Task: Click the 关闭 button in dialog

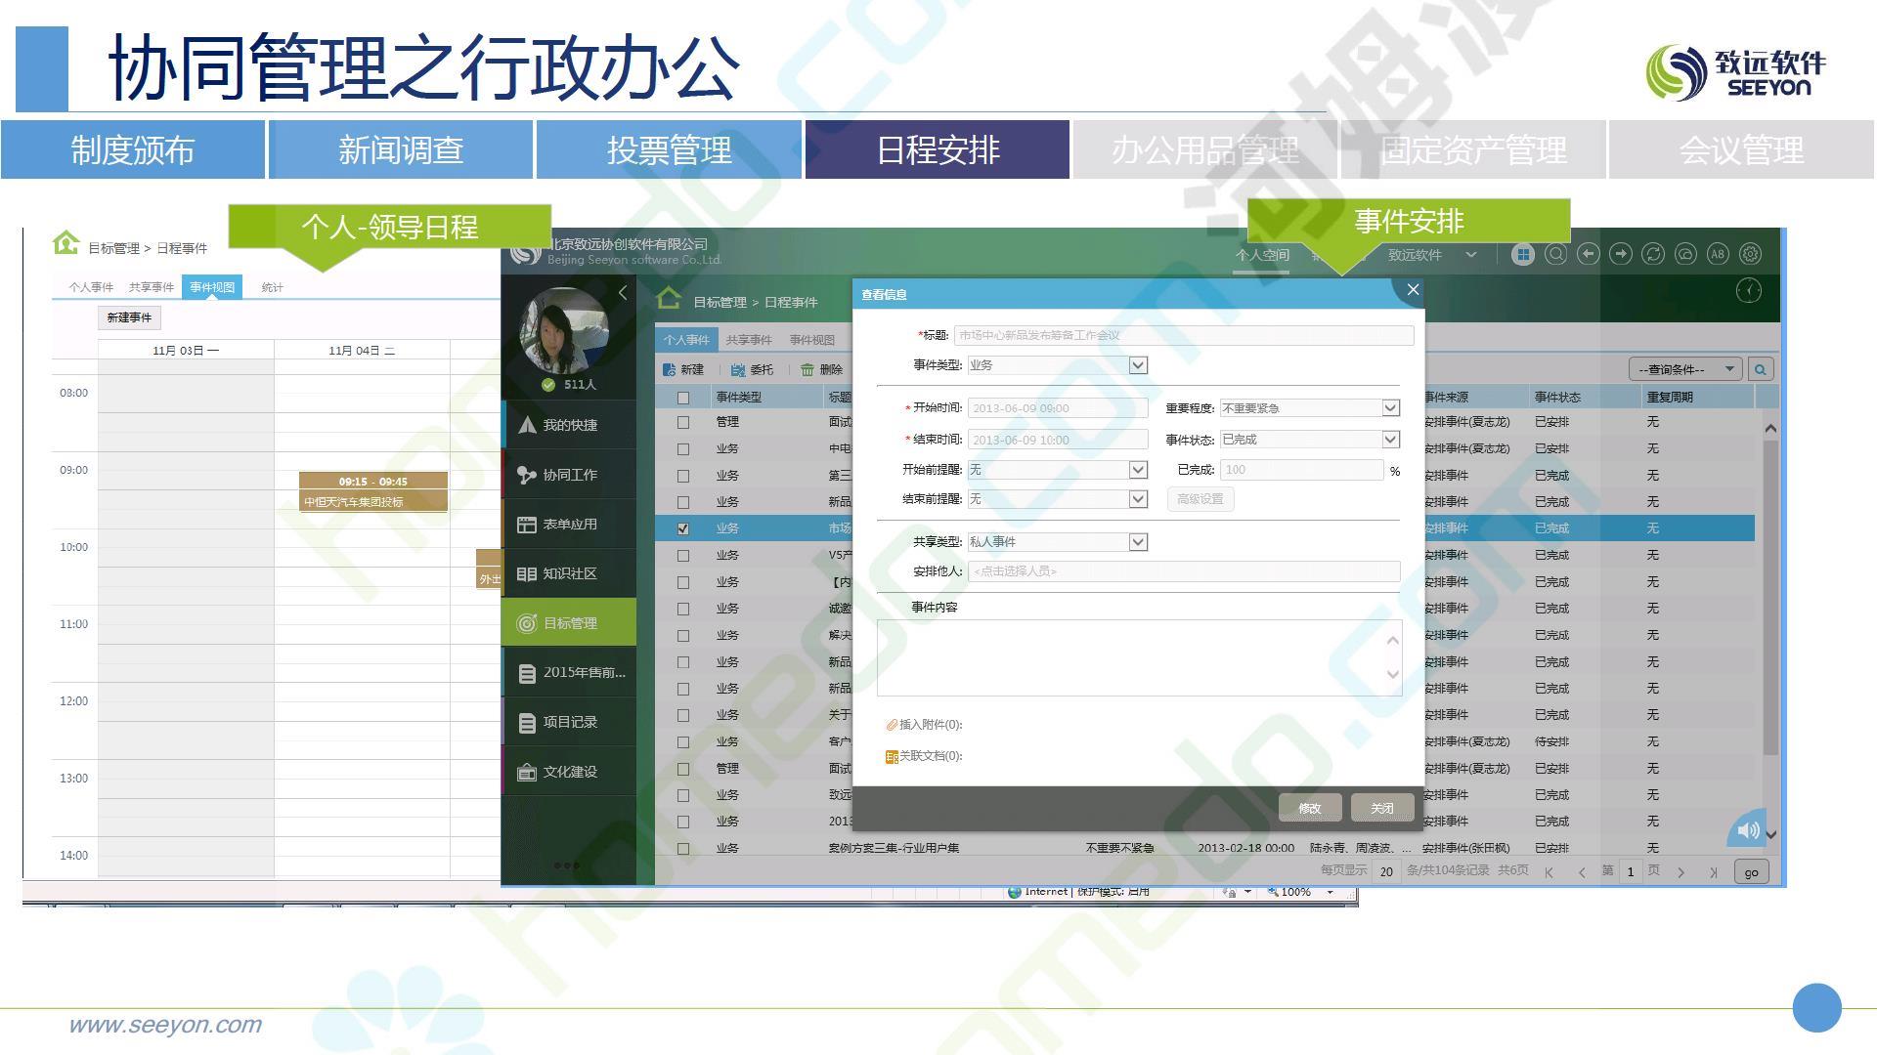Action: click(x=1381, y=808)
